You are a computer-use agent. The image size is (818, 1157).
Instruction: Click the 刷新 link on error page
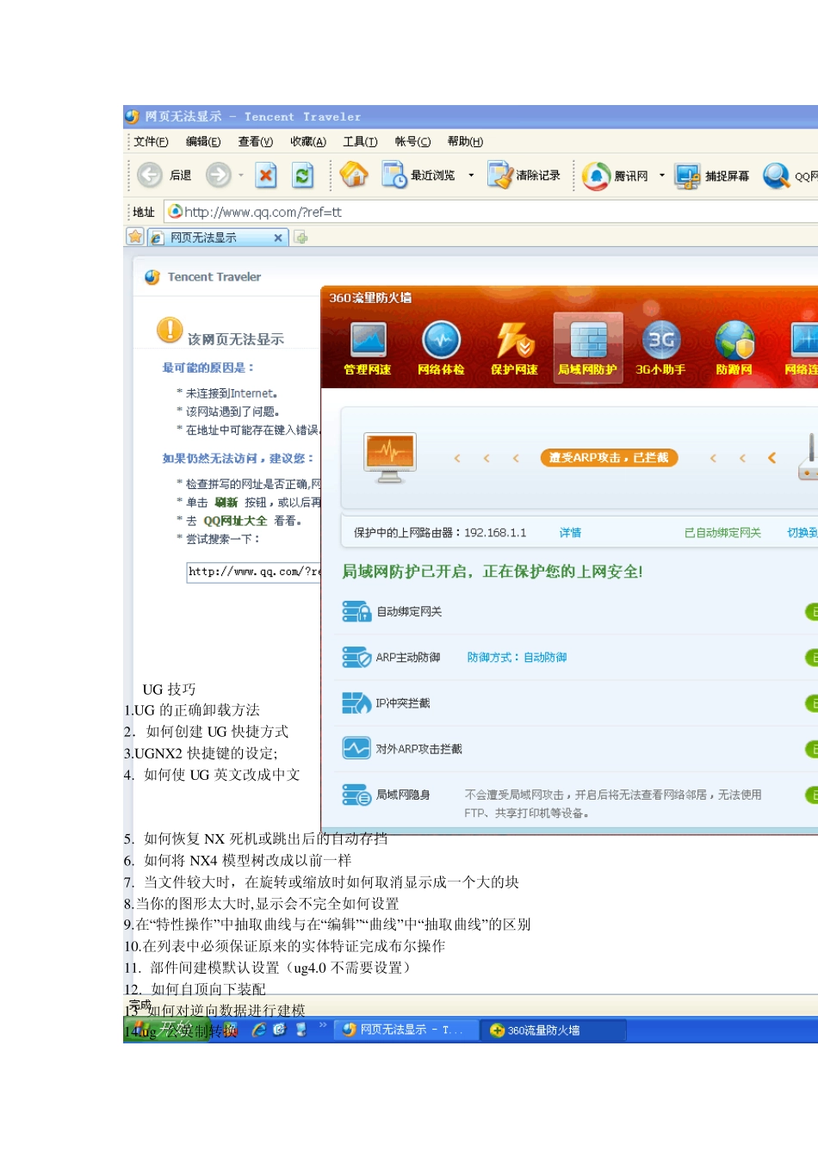pyautogui.click(x=226, y=503)
